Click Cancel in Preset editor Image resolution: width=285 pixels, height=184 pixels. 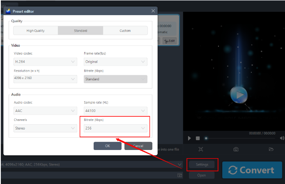pyautogui.click(x=138, y=146)
